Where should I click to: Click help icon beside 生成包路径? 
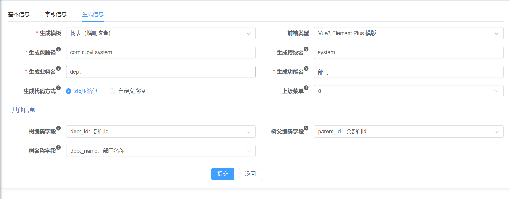pyautogui.click(x=59, y=49)
